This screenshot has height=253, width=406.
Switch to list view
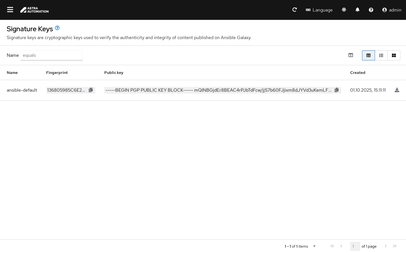click(381, 55)
